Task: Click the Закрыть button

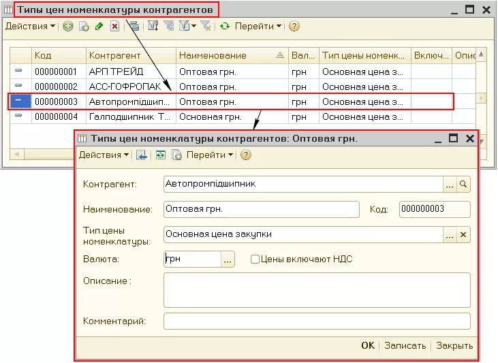Action: [454, 345]
